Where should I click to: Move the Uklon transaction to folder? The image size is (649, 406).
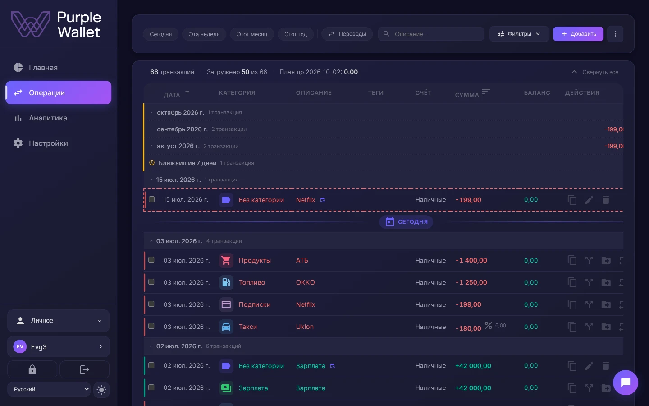coord(606,327)
